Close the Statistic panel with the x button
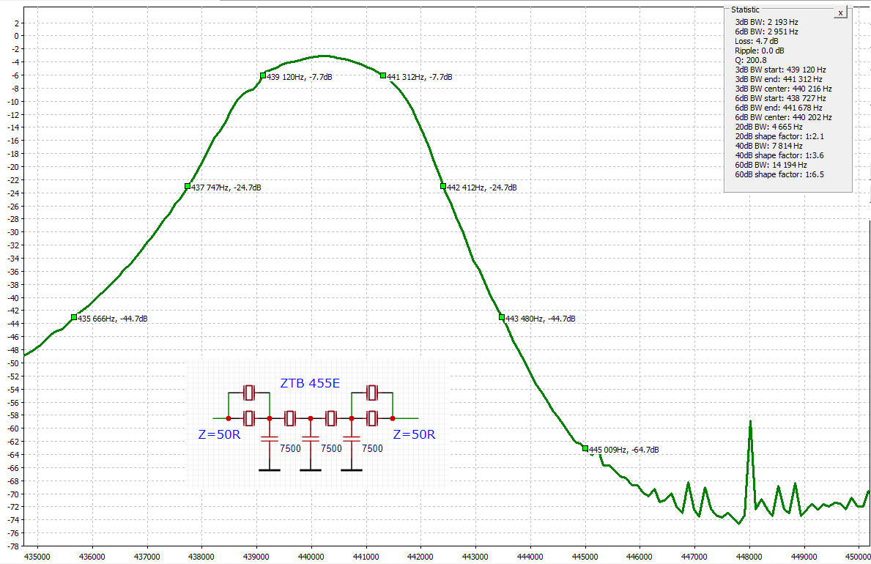The width and height of the screenshot is (871, 564). click(x=840, y=12)
